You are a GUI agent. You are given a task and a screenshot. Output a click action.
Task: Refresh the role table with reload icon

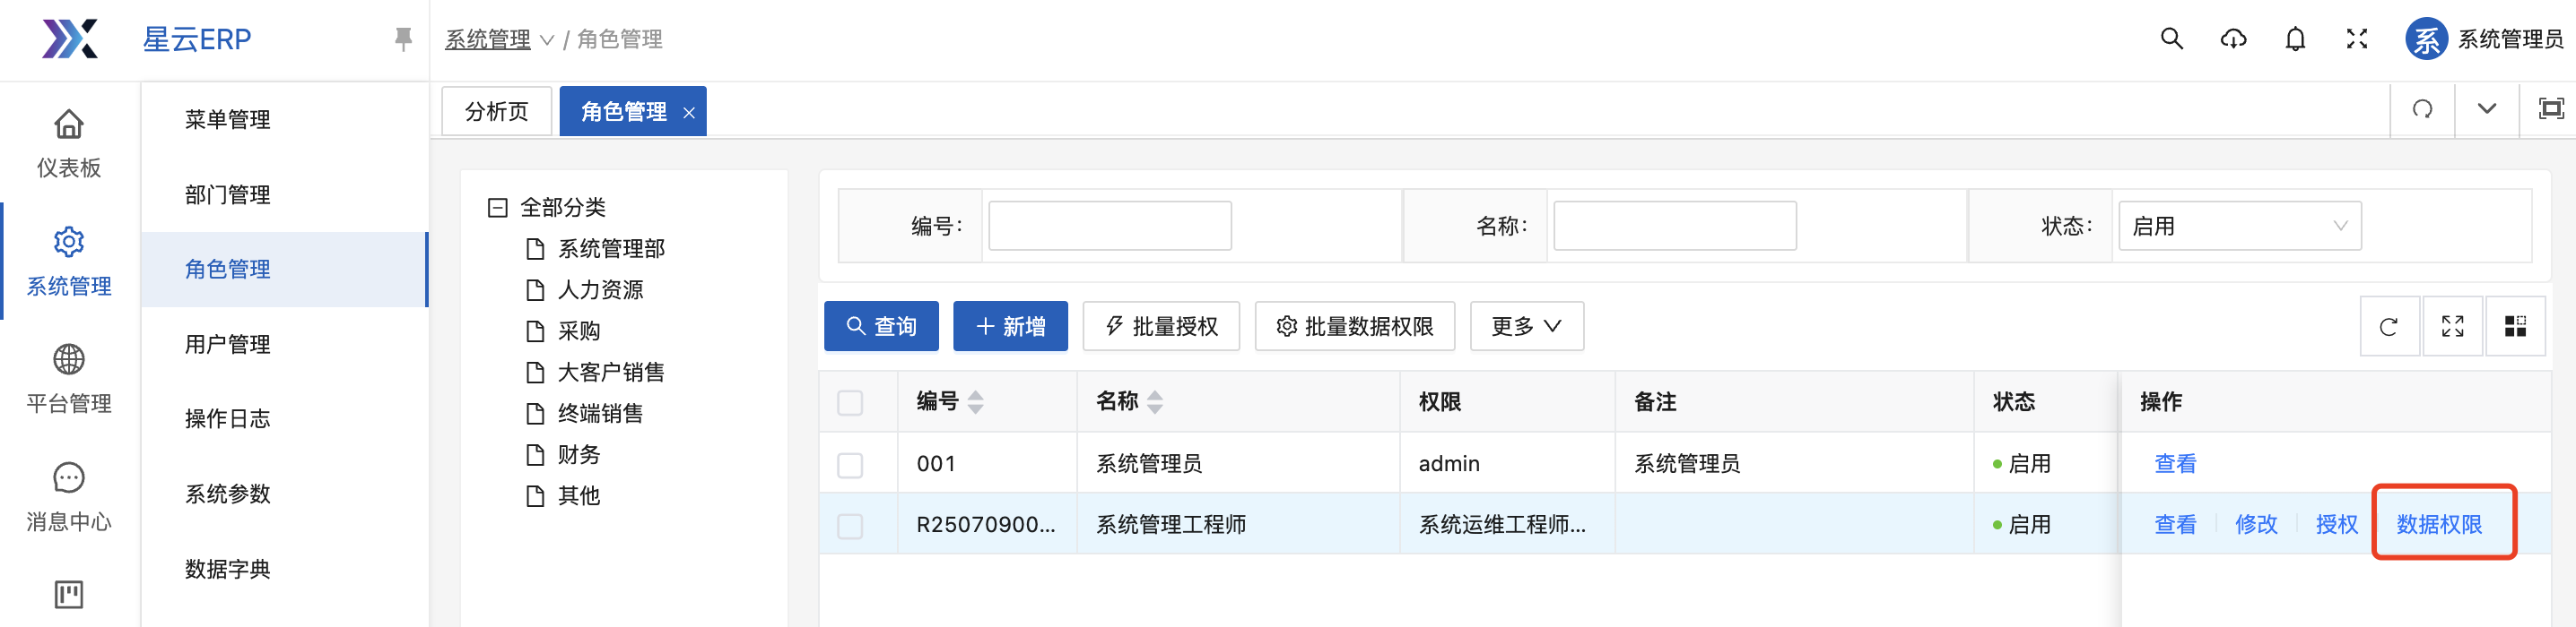click(2388, 326)
